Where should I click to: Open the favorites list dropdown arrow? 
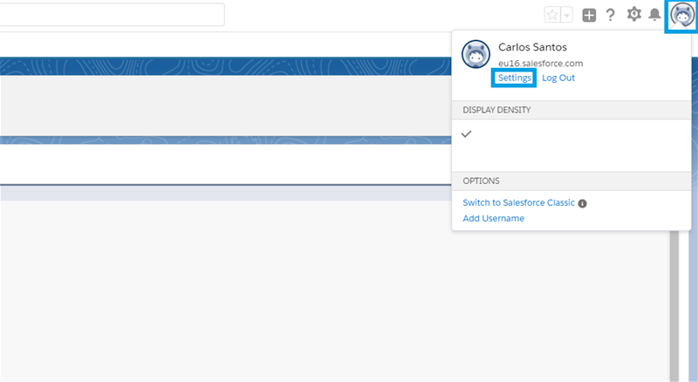pyautogui.click(x=567, y=15)
